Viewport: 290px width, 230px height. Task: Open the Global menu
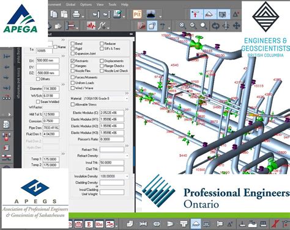(x=70, y=4)
